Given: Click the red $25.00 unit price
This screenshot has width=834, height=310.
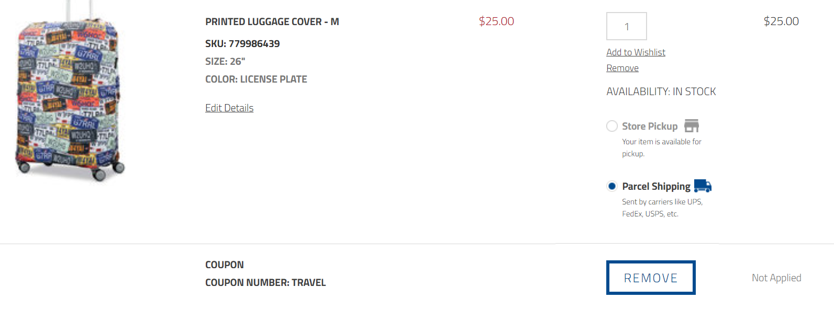Looking at the screenshot, I should pyautogui.click(x=496, y=21).
